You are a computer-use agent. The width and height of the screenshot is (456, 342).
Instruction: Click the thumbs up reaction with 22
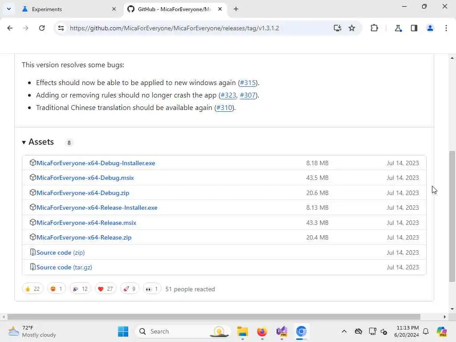(x=33, y=289)
